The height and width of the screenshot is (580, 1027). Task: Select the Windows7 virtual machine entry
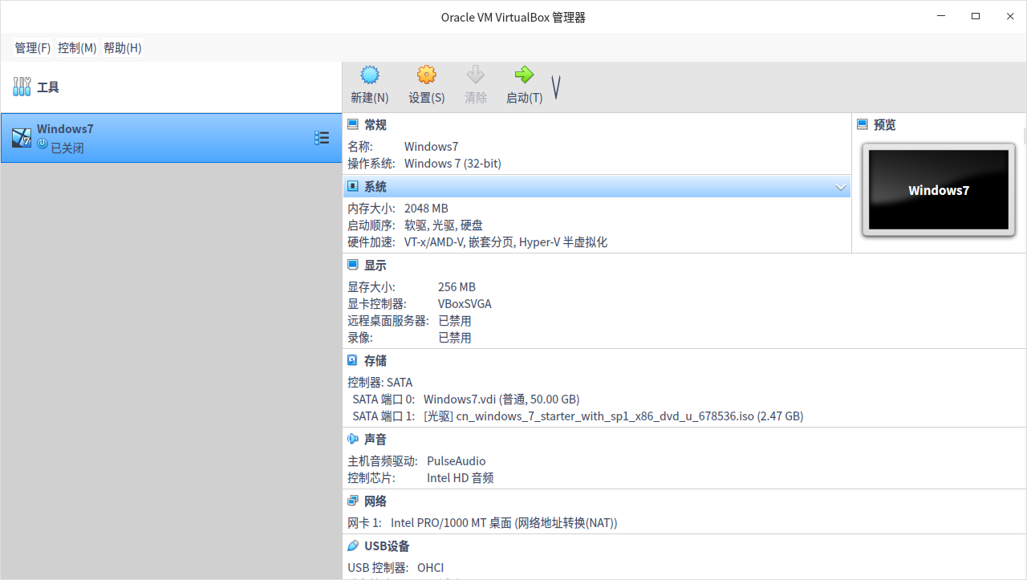point(171,138)
